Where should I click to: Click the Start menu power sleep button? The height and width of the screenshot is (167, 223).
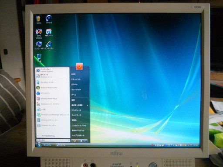[74, 140]
